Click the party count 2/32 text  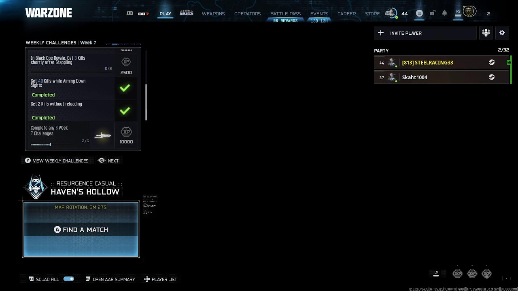click(503, 50)
